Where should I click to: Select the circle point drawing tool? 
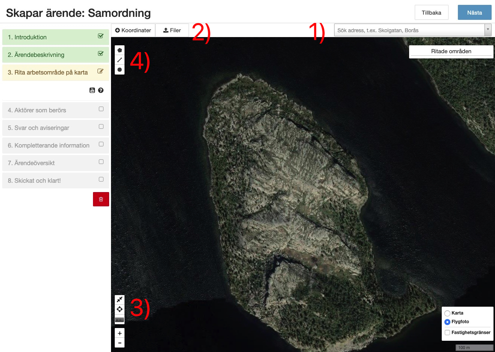120,70
